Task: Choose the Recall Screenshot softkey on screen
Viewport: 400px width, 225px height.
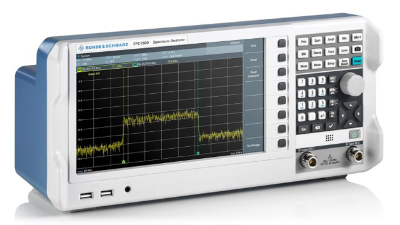Action: pyautogui.click(x=253, y=74)
